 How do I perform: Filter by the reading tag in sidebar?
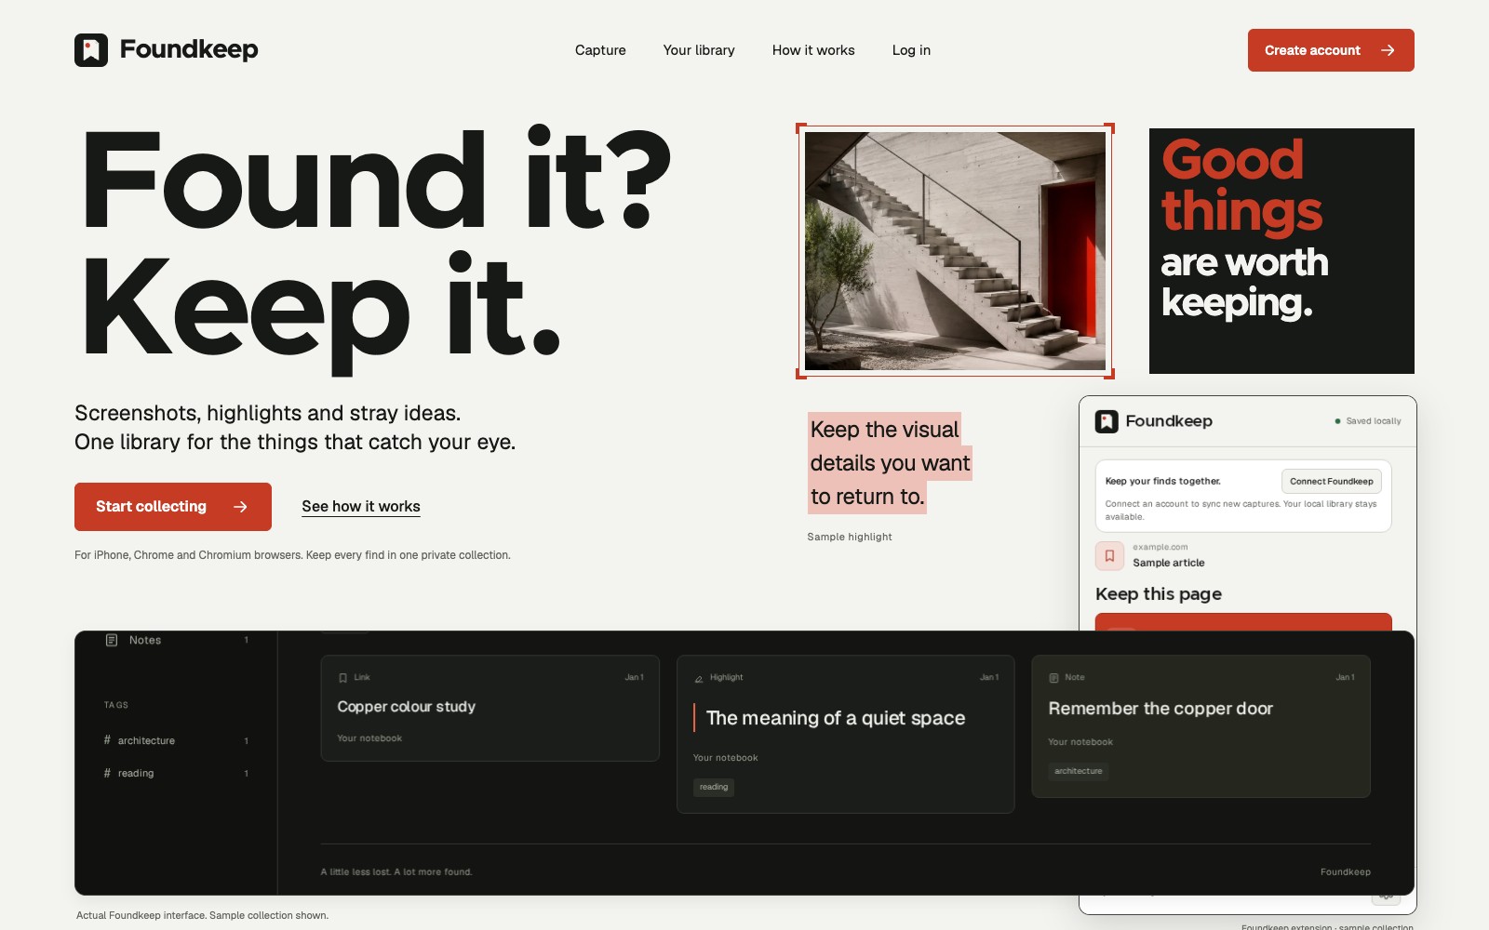pos(177,773)
